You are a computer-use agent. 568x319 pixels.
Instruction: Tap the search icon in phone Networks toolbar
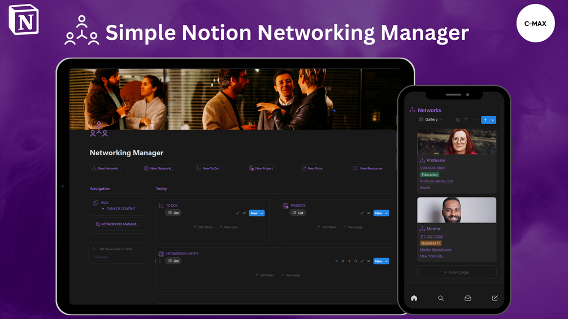click(x=458, y=120)
